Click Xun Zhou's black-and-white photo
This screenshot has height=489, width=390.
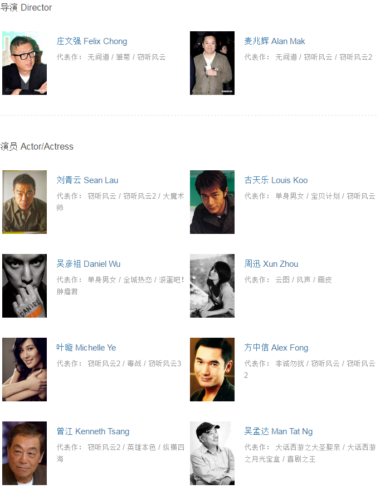click(x=212, y=286)
